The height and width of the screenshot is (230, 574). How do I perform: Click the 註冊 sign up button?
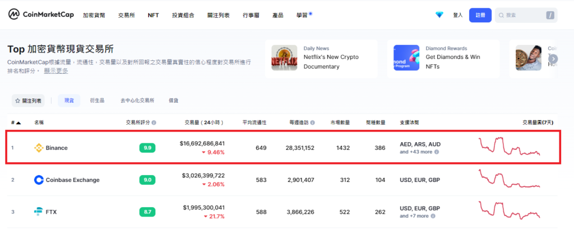pos(480,15)
